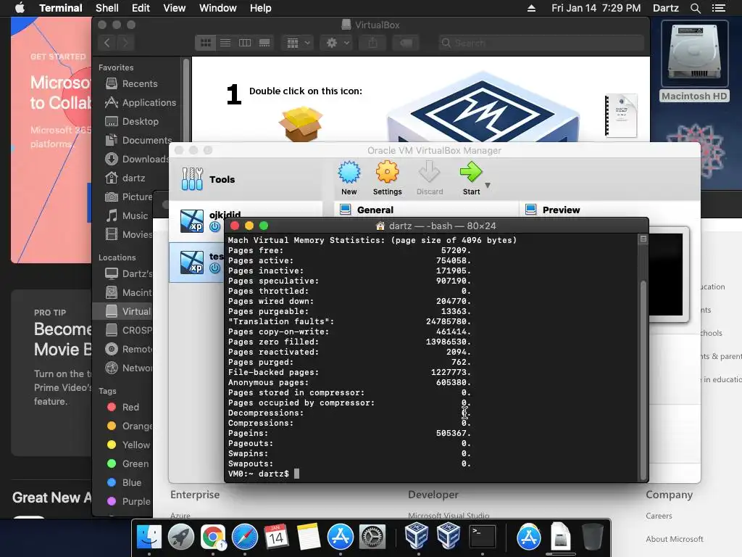Select the tes XP virtual machine
This screenshot has width=742, height=557.
[198, 263]
